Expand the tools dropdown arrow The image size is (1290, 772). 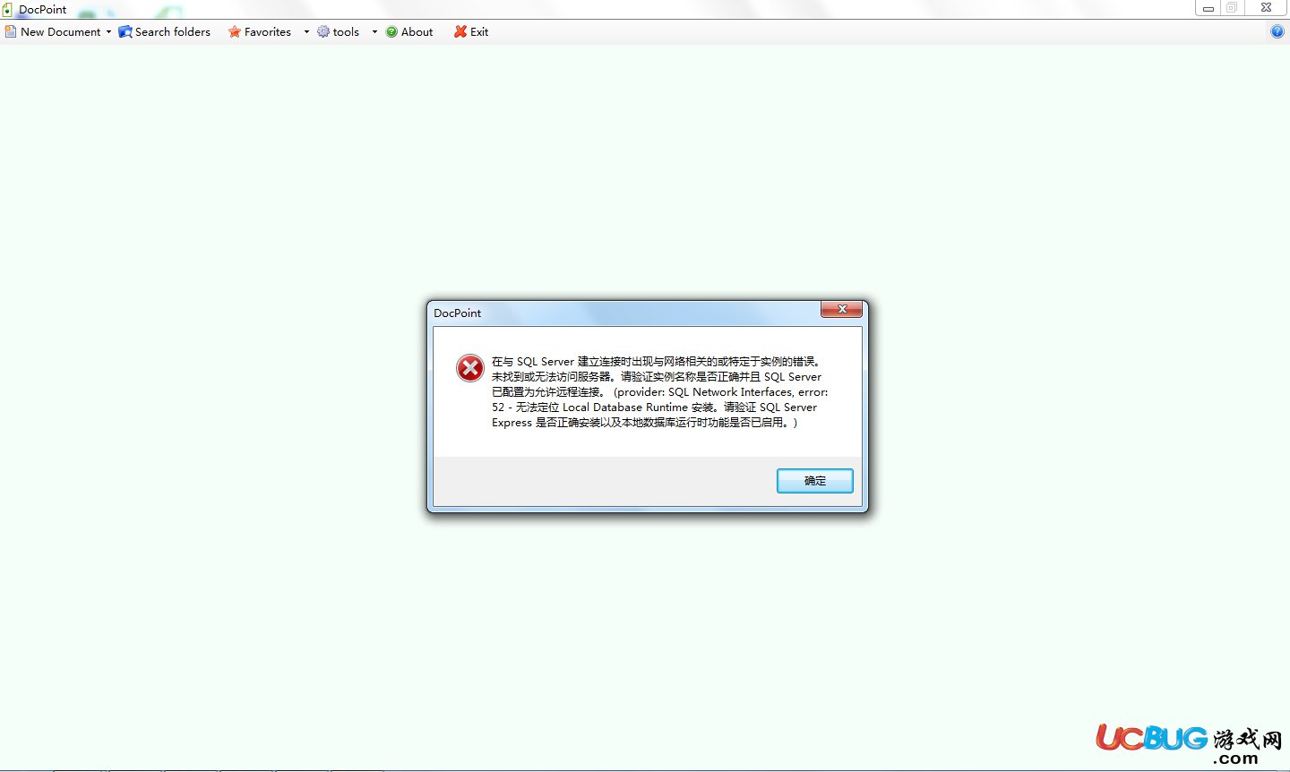tap(374, 31)
